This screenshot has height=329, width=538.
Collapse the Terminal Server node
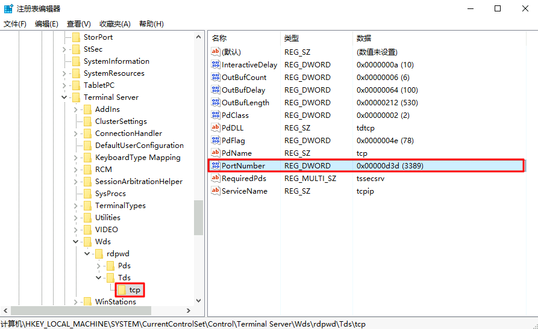pyautogui.click(x=64, y=97)
